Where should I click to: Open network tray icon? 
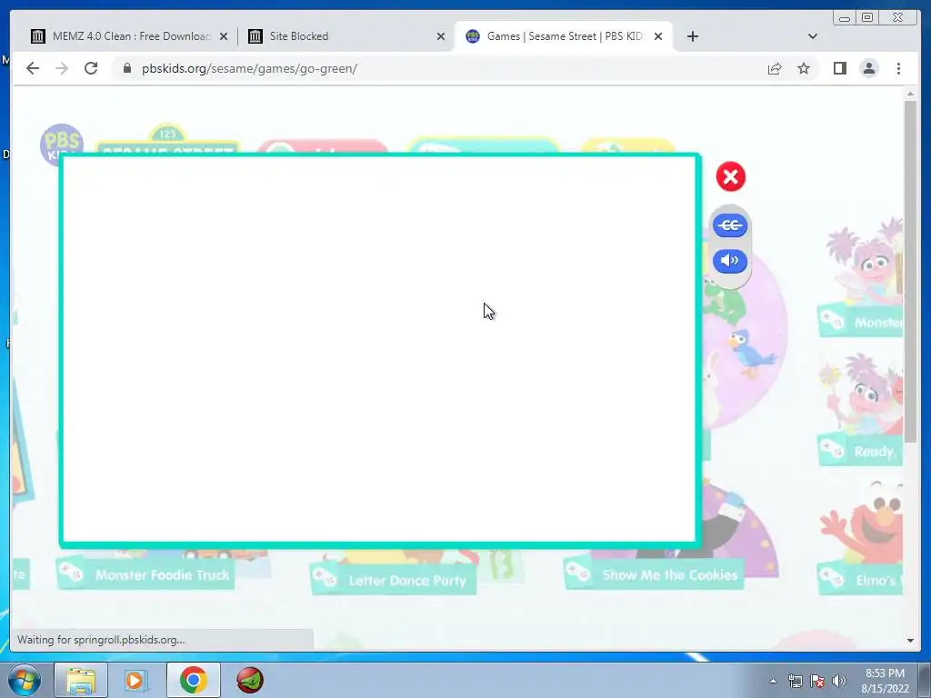pos(795,681)
